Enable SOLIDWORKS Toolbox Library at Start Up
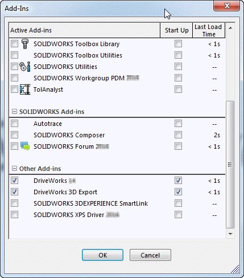244x278 pixels. pyautogui.click(x=178, y=44)
